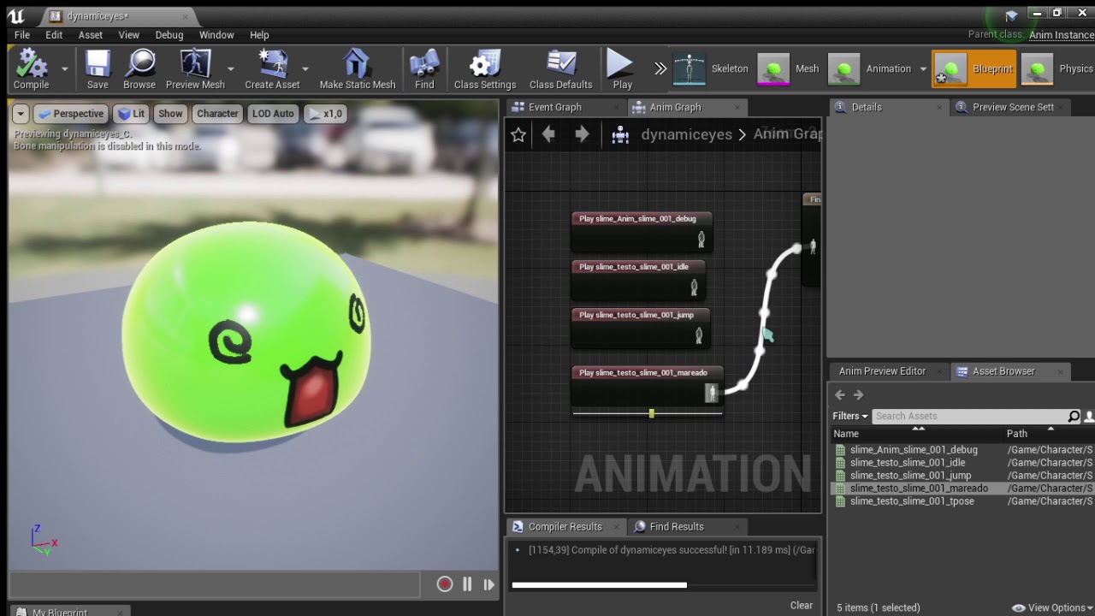Select slime_testo_slime_001_tpose in Asset Browser
1095x616 pixels.
pos(912,501)
